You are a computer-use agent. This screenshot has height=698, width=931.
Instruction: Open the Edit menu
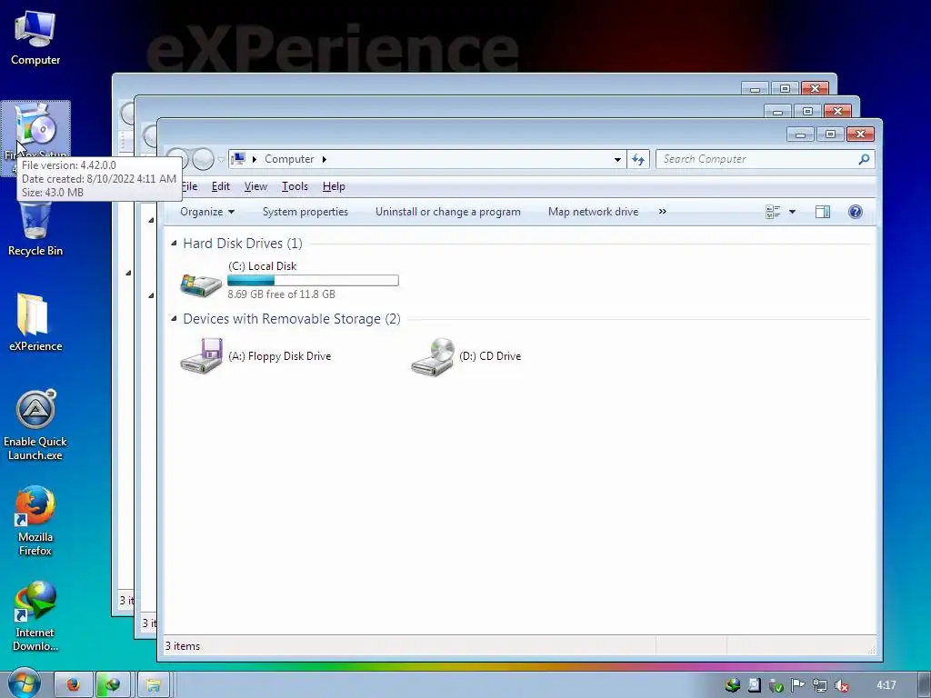pos(221,186)
